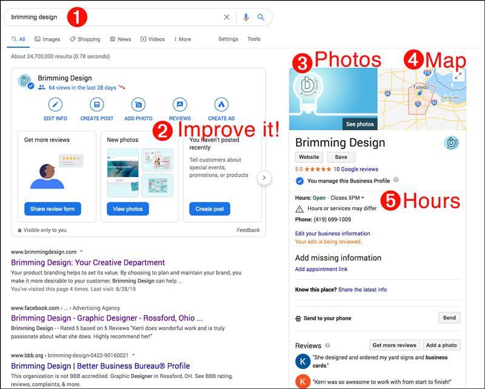Advance the cards with the next arrow
This screenshot has width=485, height=389.
pos(264,178)
